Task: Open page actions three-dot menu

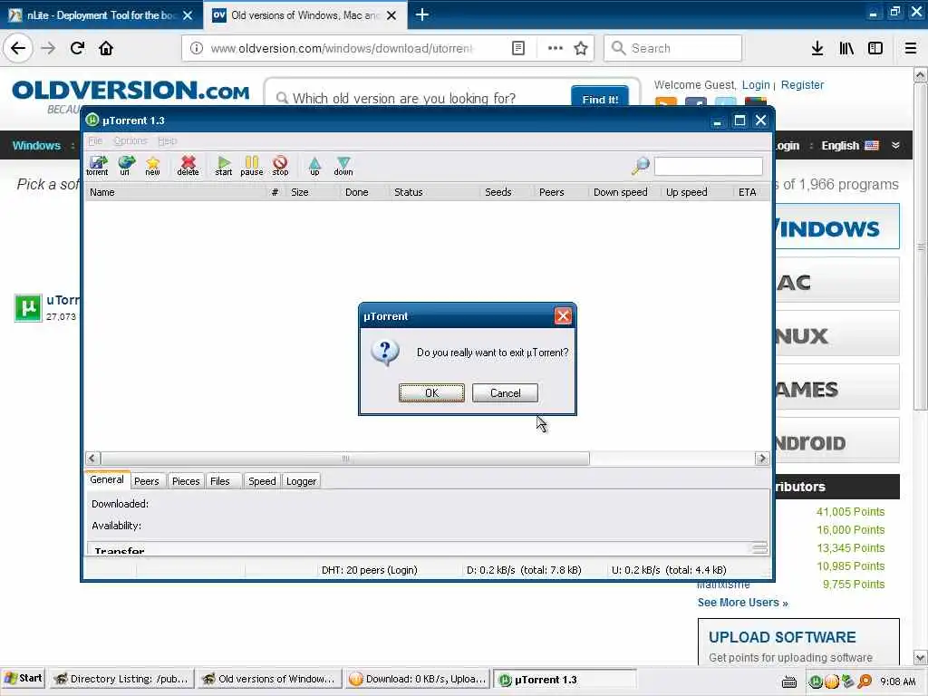Action: point(556,49)
